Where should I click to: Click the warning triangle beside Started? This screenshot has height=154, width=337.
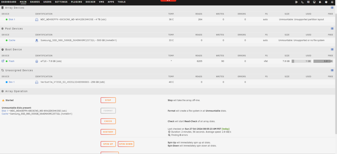3,100
